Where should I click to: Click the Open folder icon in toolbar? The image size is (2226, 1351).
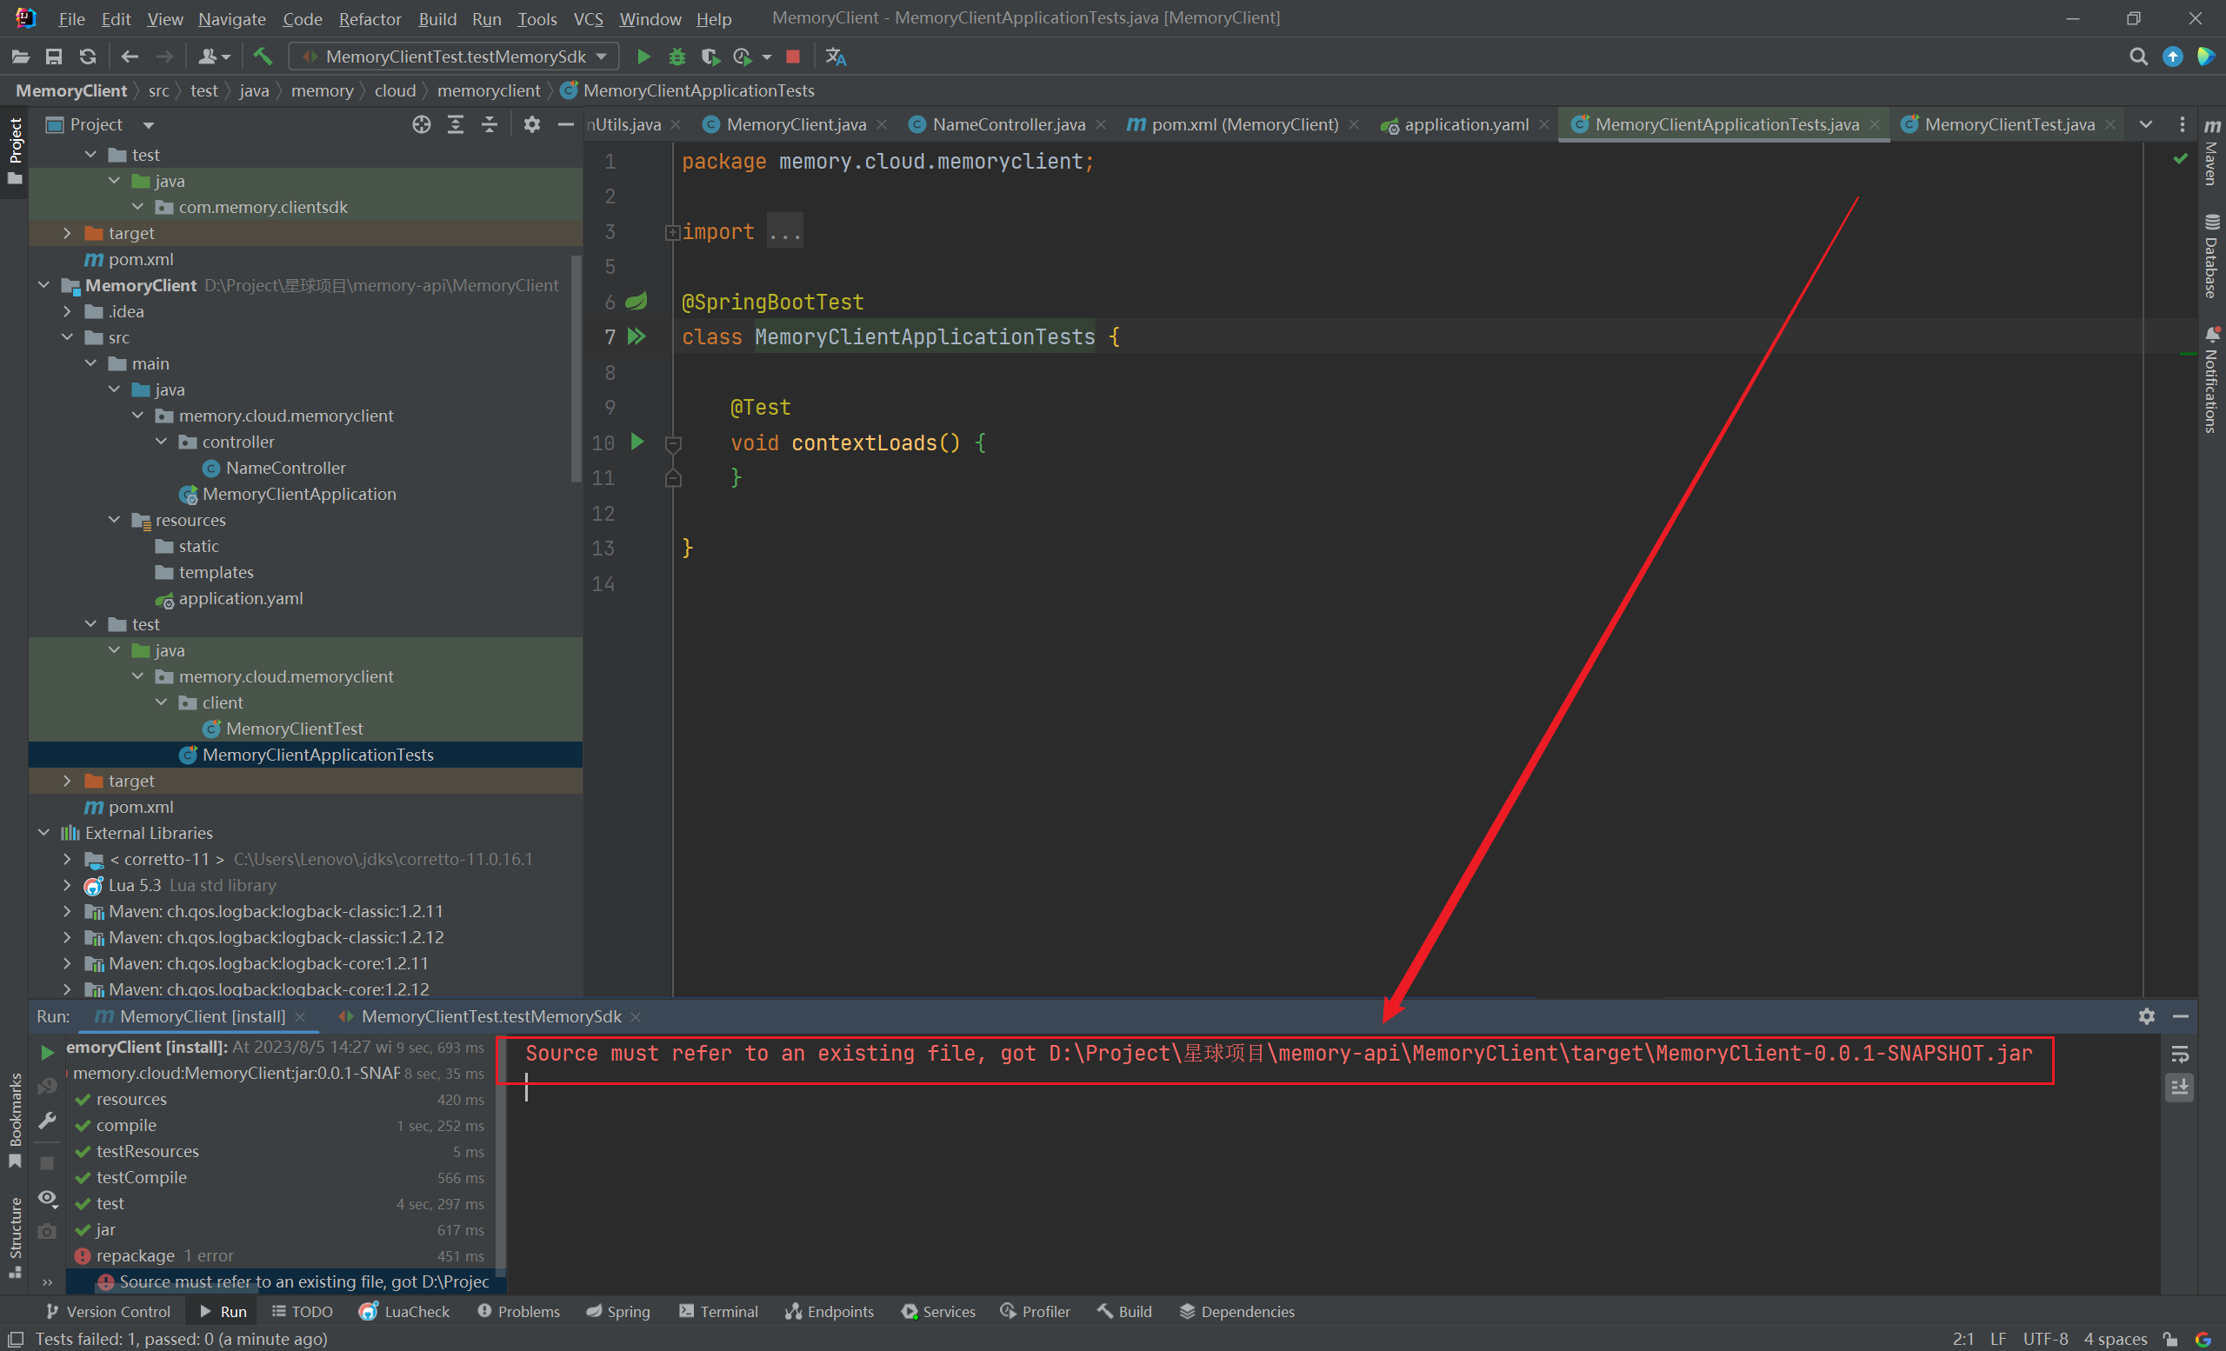click(x=21, y=57)
